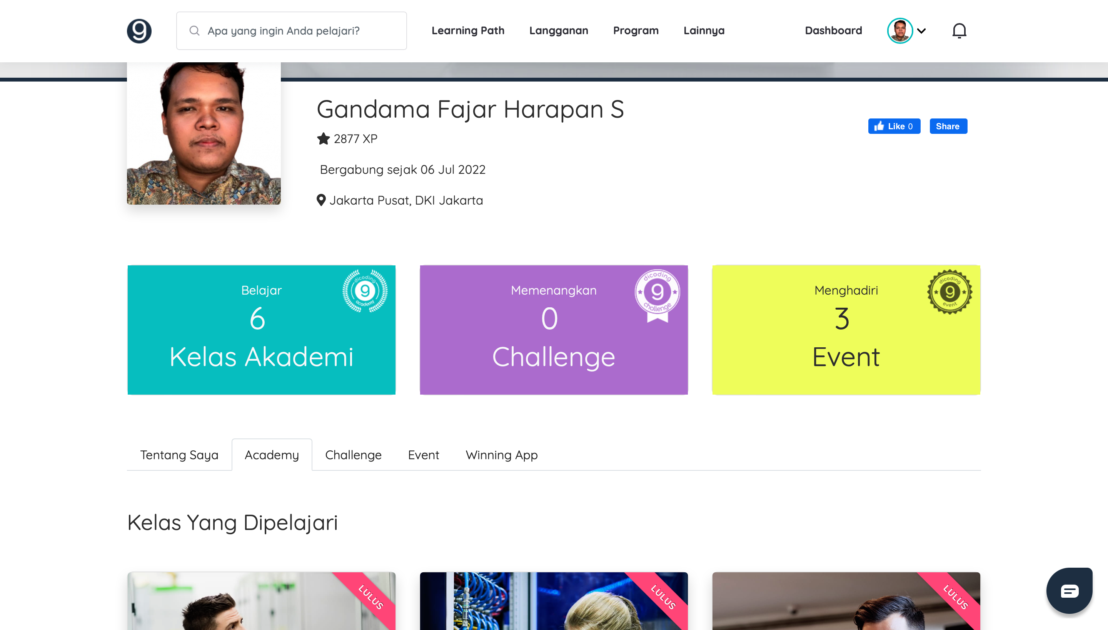
Task: Click the Share button
Action: (x=948, y=126)
